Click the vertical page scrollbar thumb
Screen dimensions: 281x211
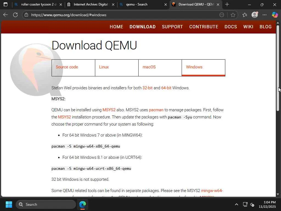[278, 68]
